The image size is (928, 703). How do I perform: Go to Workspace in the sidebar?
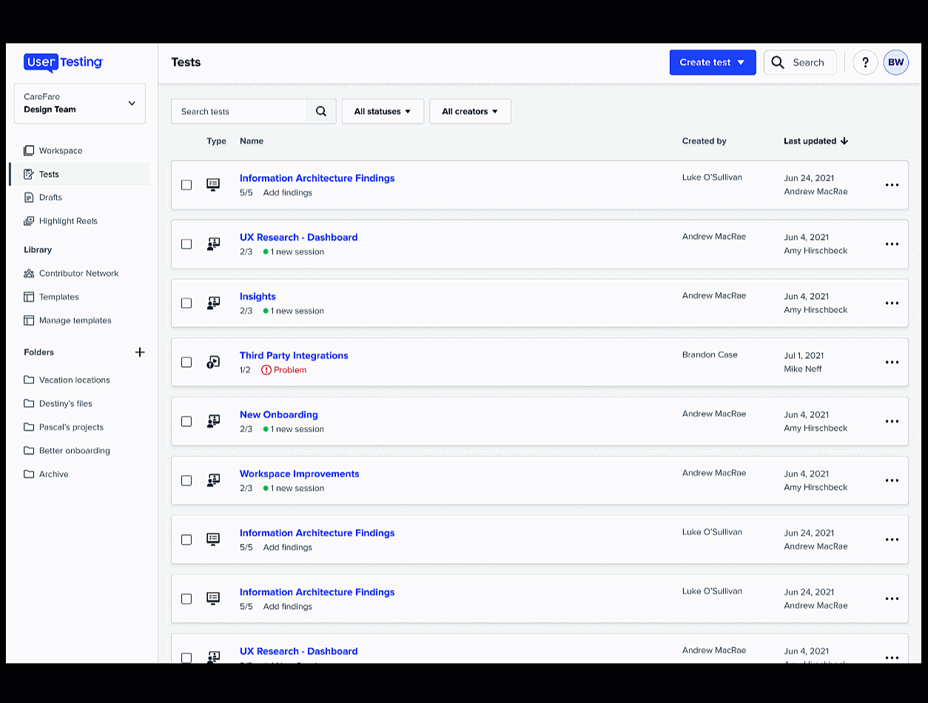click(x=61, y=151)
